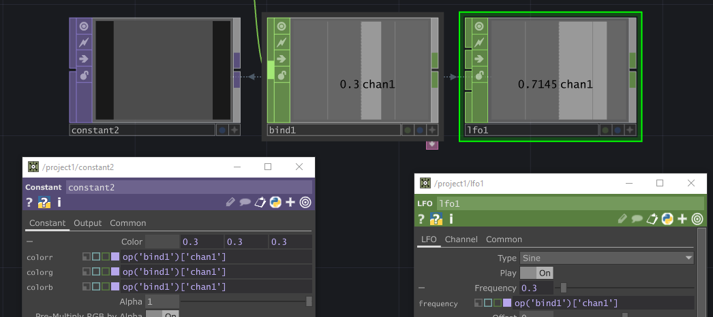
Task: Enable bypass arrow flag on constant2 node
Action: 84,59
